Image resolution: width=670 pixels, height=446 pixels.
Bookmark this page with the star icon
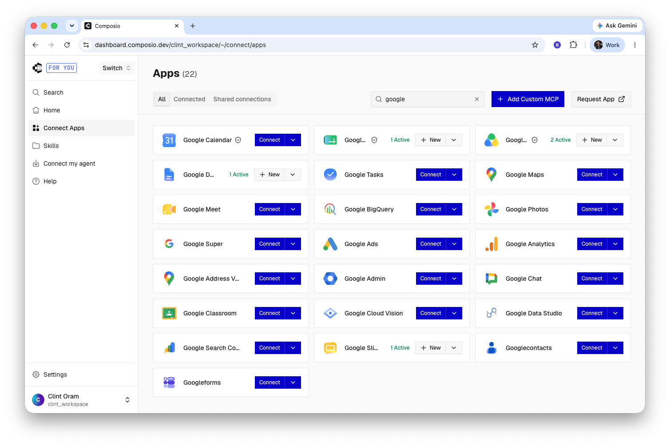[535, 45]
